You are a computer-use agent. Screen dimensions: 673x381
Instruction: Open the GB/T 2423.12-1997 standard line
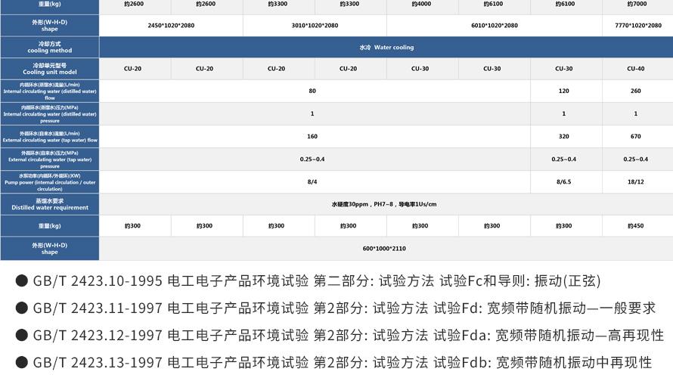(340, 335)
